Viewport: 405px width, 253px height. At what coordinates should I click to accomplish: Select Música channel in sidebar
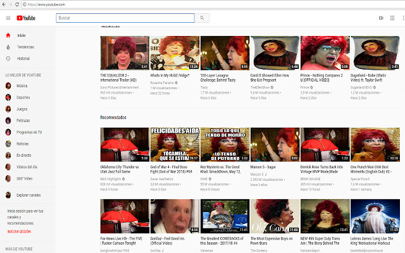pos(22,85)
